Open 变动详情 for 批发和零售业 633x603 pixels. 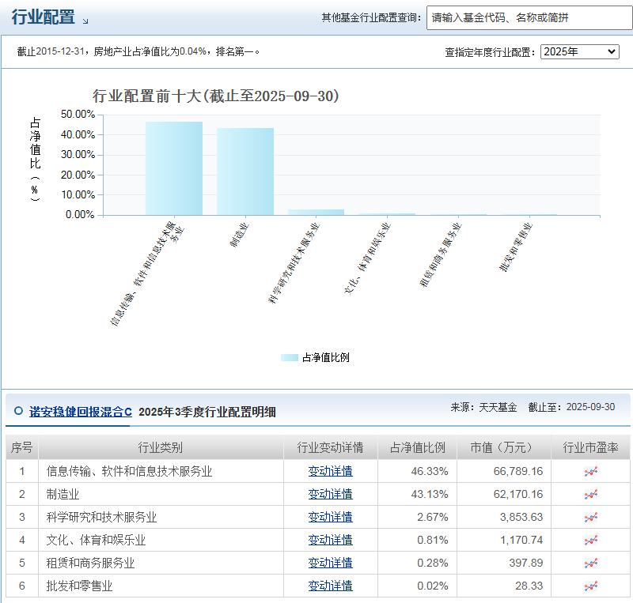pyautogui.click(x=330, y=586)
